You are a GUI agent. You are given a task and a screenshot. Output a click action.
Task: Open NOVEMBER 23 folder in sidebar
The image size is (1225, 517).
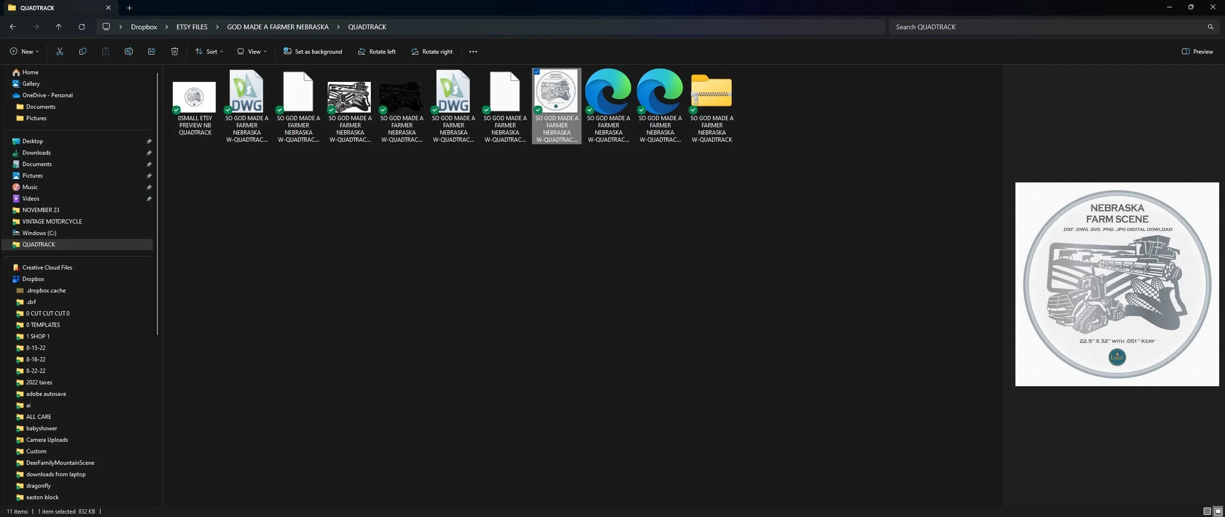pos(41,210)
